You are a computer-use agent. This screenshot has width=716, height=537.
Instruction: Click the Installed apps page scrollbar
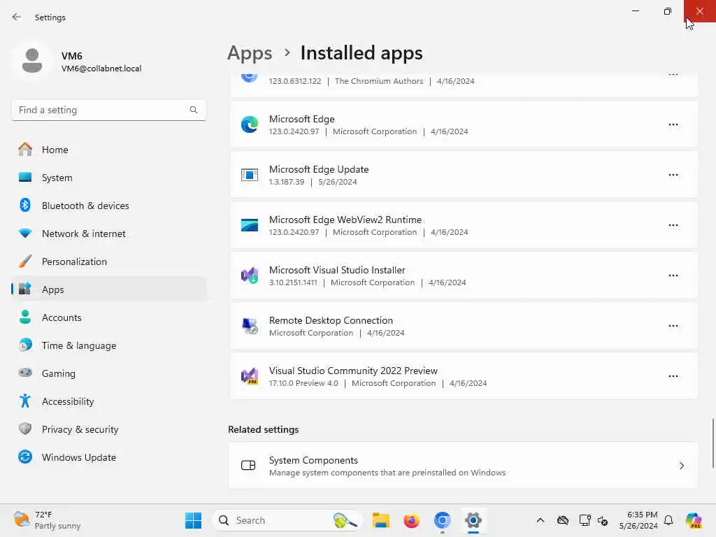coord(713,443)
